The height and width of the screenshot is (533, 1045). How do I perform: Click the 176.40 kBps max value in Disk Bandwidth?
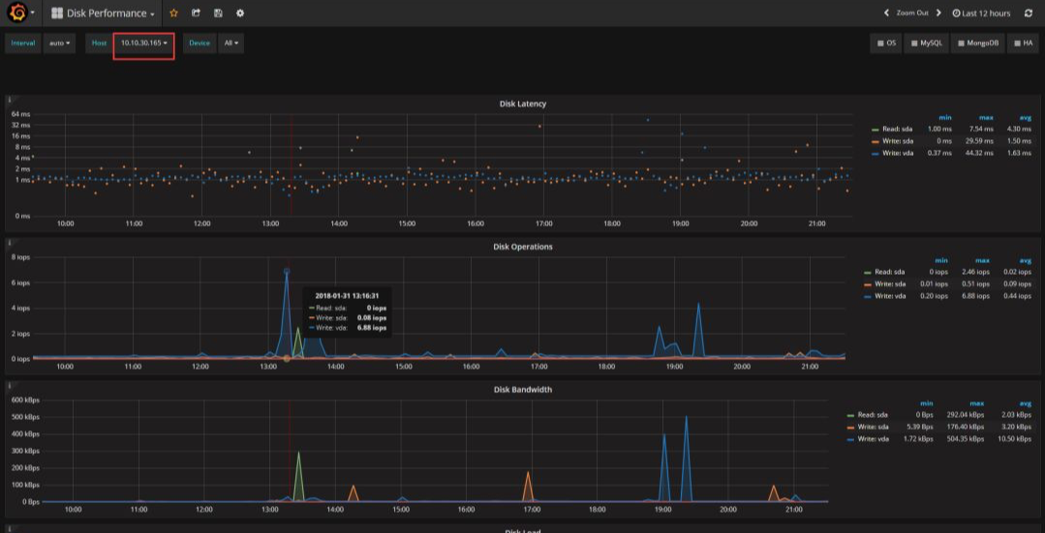coord(966,428)
